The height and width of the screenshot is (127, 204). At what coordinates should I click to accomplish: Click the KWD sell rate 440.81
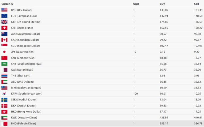click(198, 118)
